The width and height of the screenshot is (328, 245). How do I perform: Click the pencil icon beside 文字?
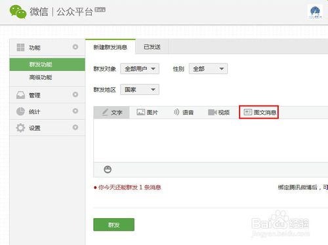point(105,112)
